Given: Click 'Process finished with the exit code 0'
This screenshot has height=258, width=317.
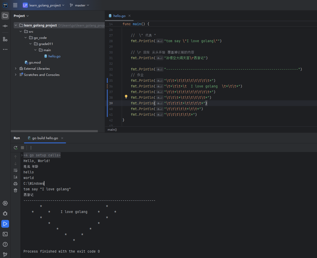Looking at the screenshot, I should (x=62, y=251).
